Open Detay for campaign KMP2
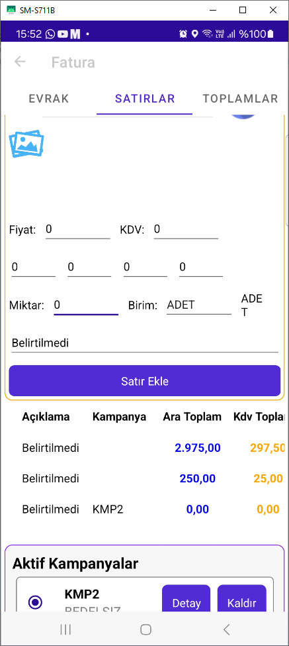This screenshot has height=646, width=289. coord(186,603)
